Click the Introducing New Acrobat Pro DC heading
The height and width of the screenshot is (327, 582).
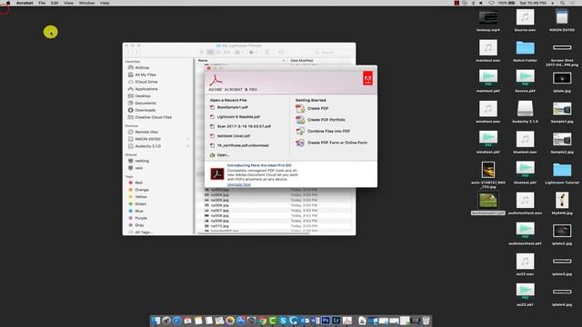click(259, 165)
